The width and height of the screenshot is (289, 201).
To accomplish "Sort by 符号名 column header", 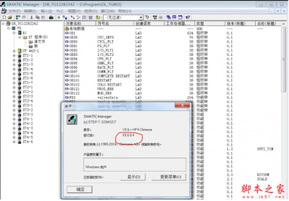I will pyautogui.click(x=115, y=24).
